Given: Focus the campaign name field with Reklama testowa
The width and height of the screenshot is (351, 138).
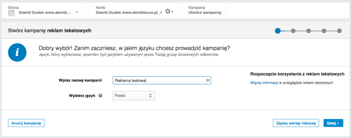Looking at the screenshot, I should click(158, 80).
